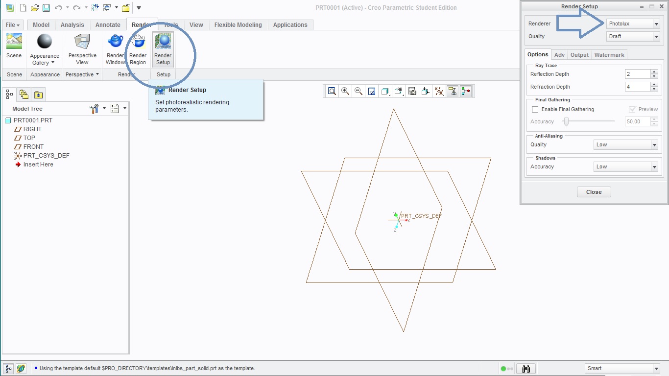Open the saved orientations AB menu
The image size is (669, 376).
[399, 91]
